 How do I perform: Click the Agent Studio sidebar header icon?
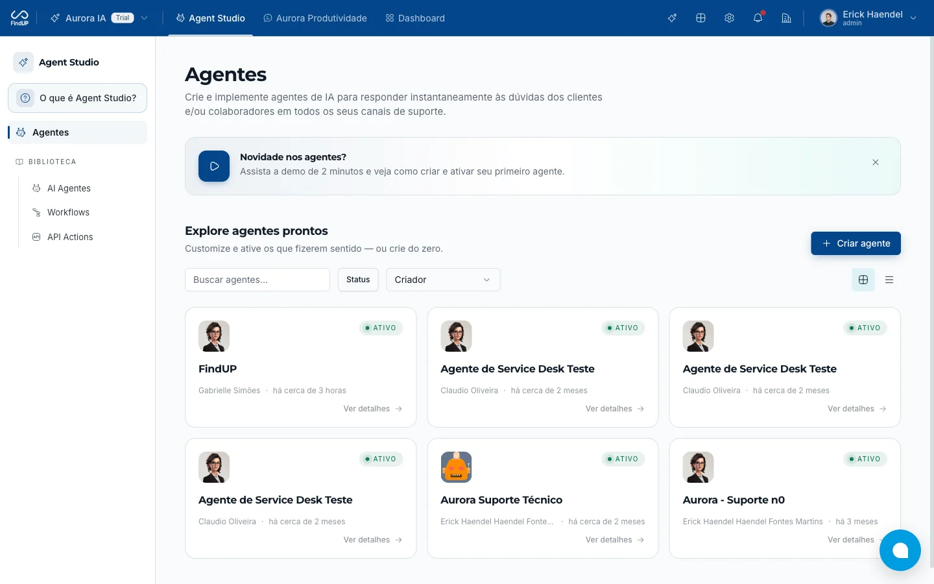click(23, 62)
